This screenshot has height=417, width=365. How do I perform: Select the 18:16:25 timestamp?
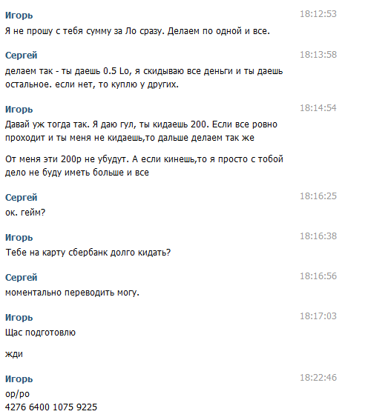click(x=318, y=196)
